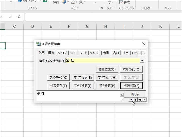Click the 次を検索(F) button
Image resolution: width=182 pixels, height=138 pixels.
(x=131, y=86)
